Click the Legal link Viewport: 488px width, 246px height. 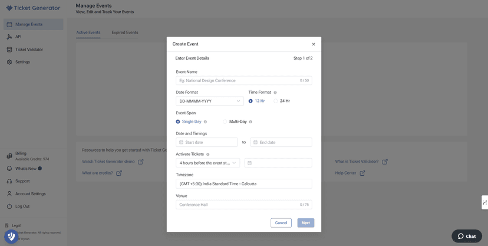click(16, 225)
